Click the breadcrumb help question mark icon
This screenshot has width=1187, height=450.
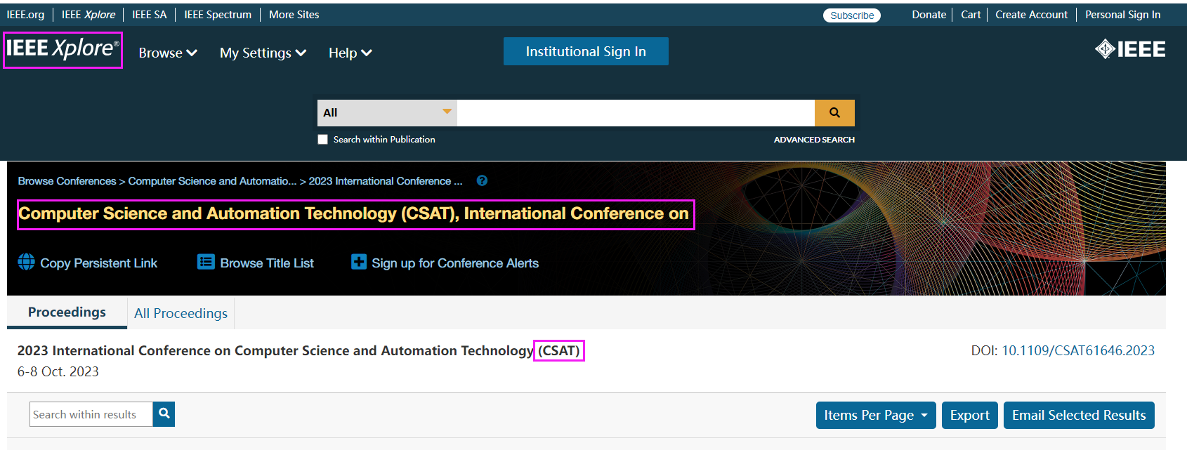[x=482, y=180]
